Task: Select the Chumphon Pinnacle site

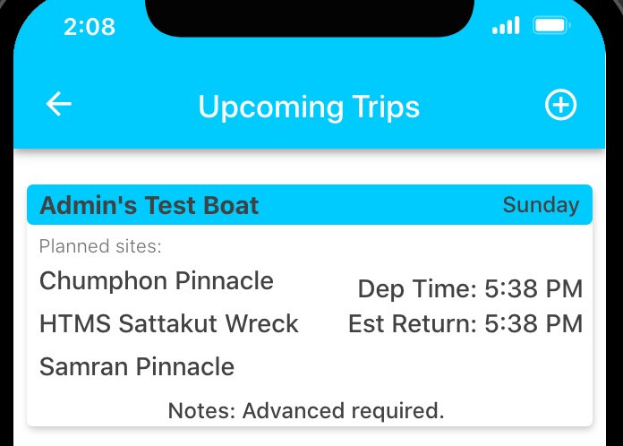Action: tap(157, 281)
